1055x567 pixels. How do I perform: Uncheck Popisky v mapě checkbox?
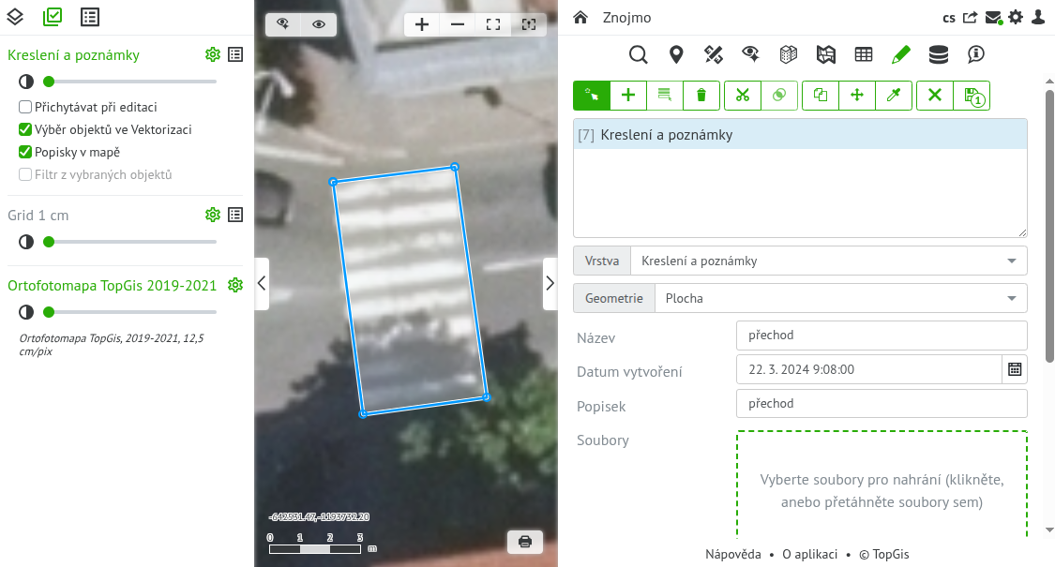(25, 152)
